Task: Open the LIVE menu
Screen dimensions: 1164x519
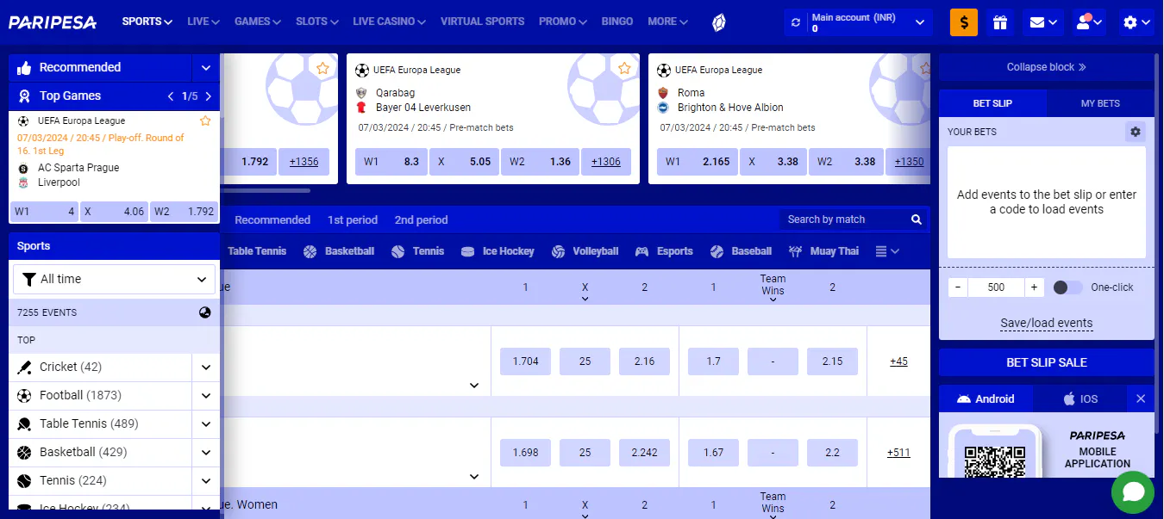Action: click(x=203, y=22)
